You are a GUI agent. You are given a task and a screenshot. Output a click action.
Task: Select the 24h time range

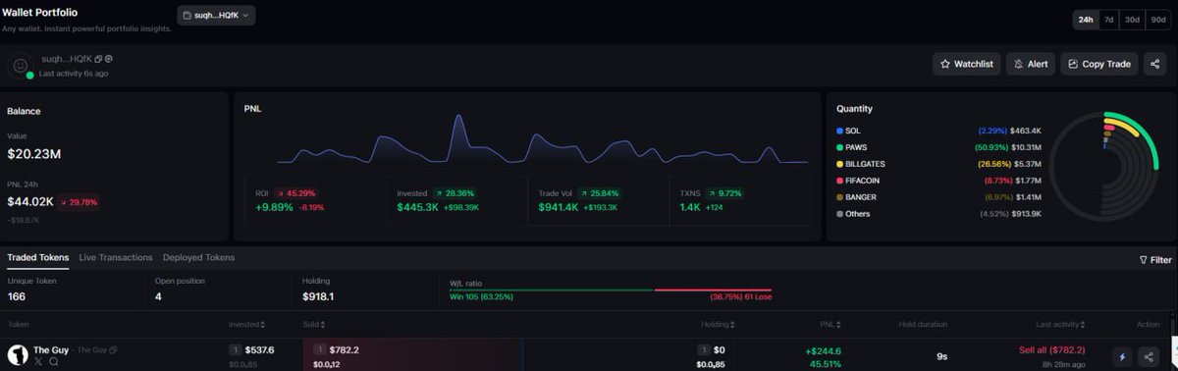[x=1086, y=20]
